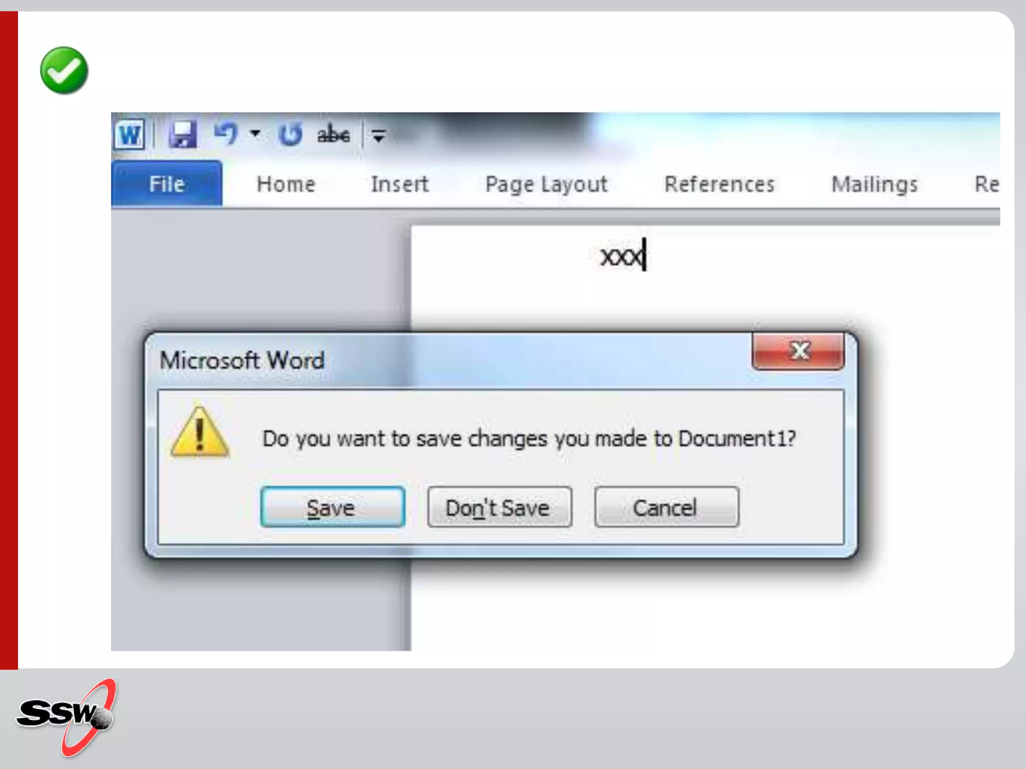Switch to the Mailings tab

(875, 184)
